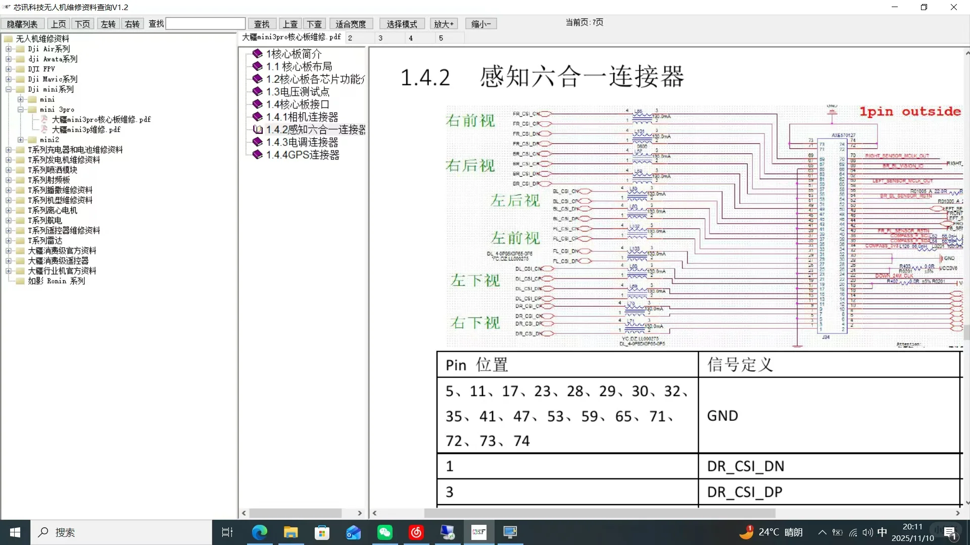
Task: Expand the T系列航电 folder
Action: tap(8, 220)
